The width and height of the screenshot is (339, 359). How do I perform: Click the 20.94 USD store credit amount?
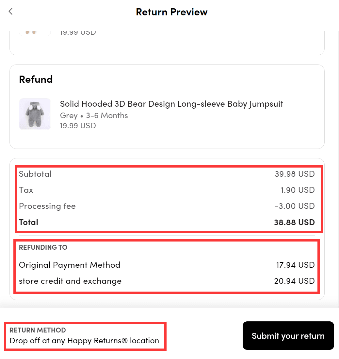pyautogui.click(x=294, y=281)
